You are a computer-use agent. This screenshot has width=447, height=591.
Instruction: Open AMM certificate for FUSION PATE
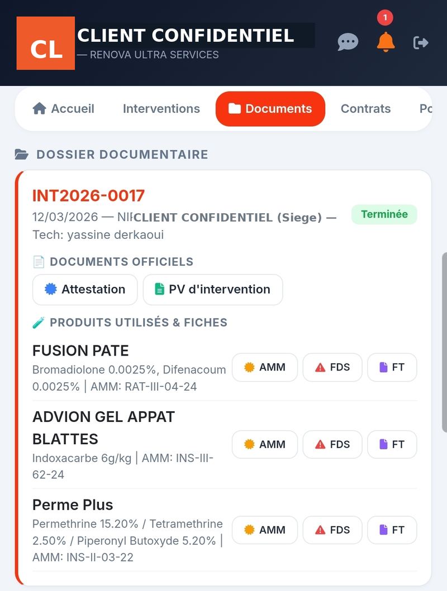tap(265, 367)
